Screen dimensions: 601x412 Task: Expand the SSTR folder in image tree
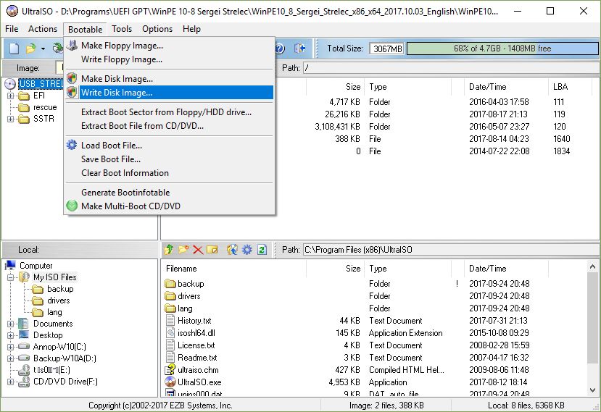pos(11,119)
